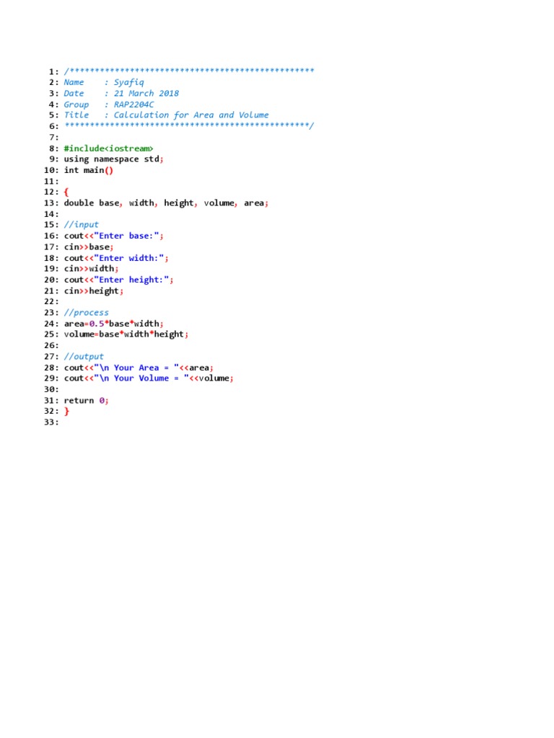Click the 'cin>>base;' statement
The image size is (554, 738).
tap(89, 246)
